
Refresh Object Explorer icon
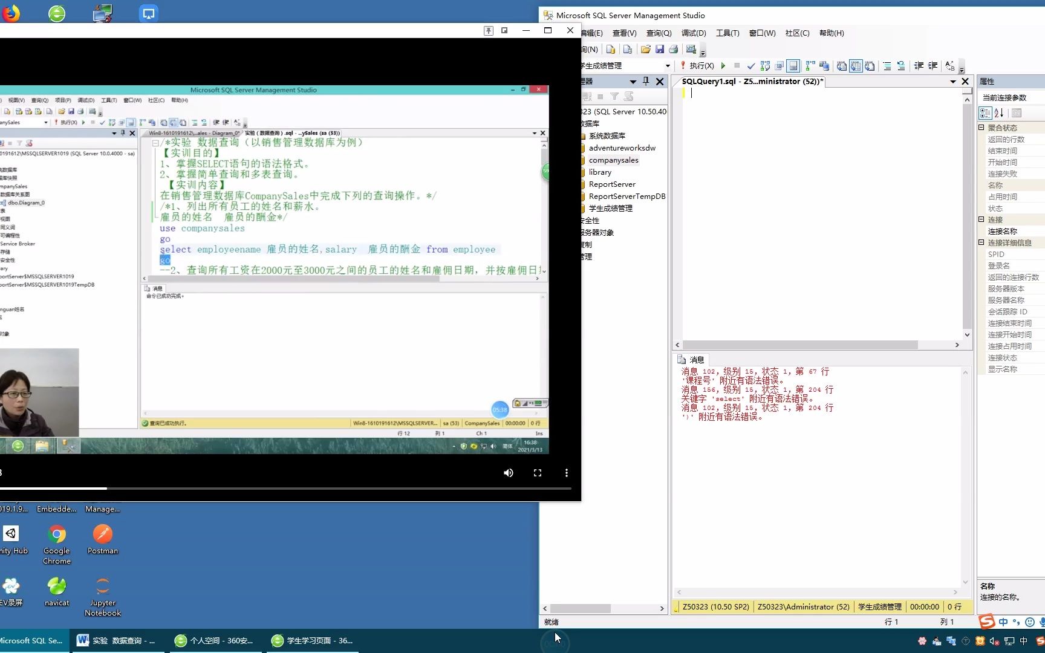[x=629, y=96]
